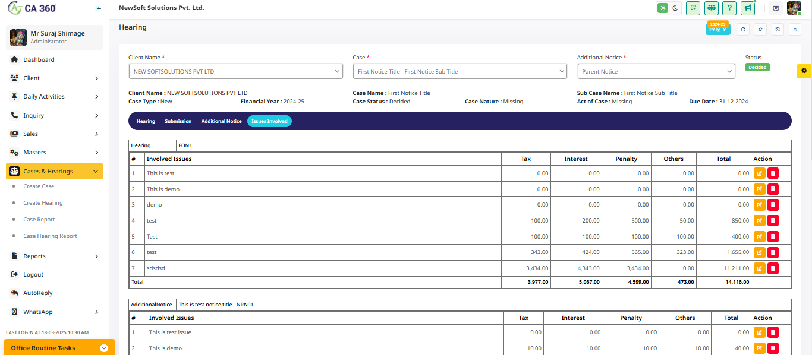The width and height of the screenshot is (812, 355).
Task: Collapse the Cases & Hearings menu
Action: click(x=55, y=171)
